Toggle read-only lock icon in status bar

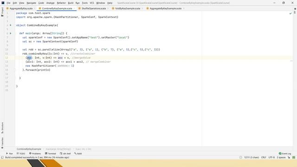(x=289, y=158)
